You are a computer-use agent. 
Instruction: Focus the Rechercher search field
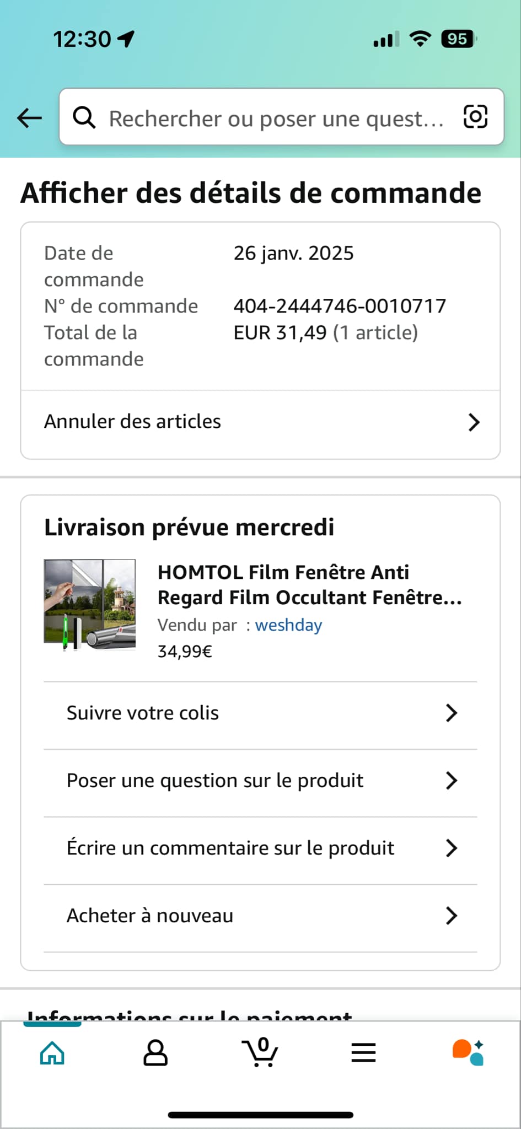276,118
